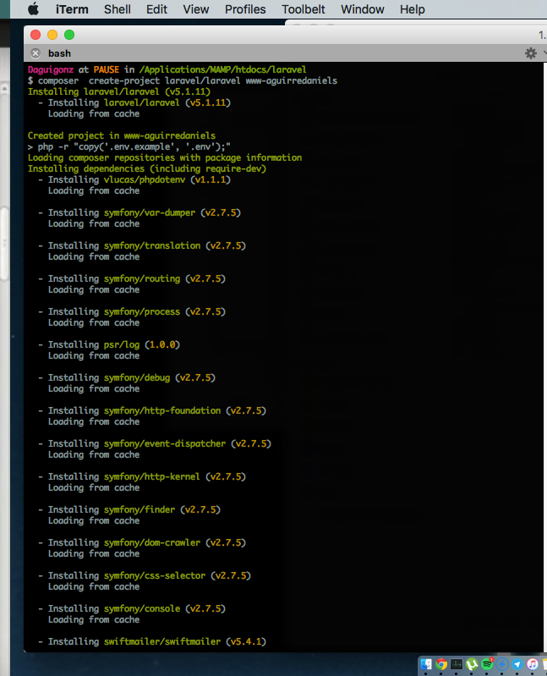The width and height of the screenshot is (547, 676).
Task: Open Spotify from the Dock
Action: (487, 664)
